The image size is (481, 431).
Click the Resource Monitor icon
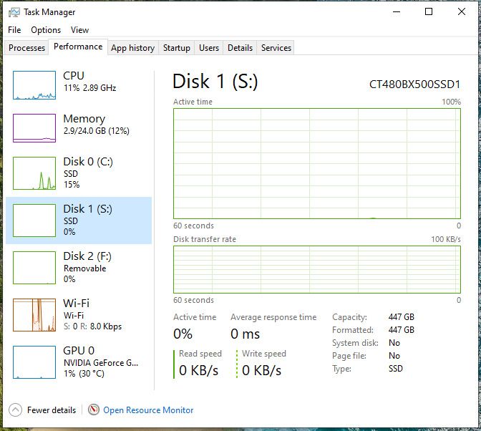(x=94, y=410)
